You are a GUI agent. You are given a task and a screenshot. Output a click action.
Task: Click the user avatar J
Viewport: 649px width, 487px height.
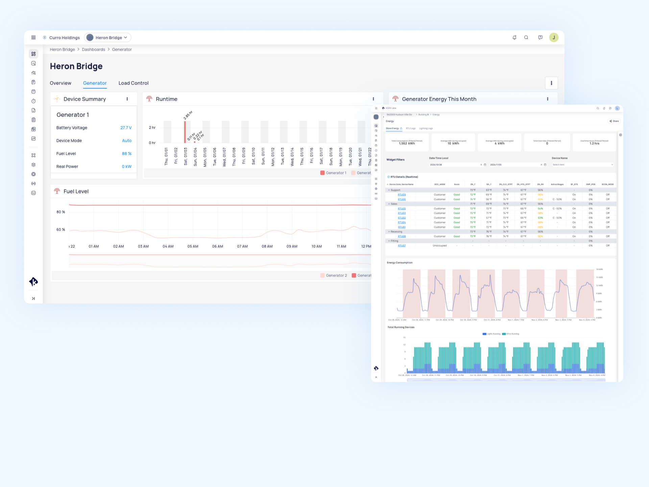click(554, 38)
